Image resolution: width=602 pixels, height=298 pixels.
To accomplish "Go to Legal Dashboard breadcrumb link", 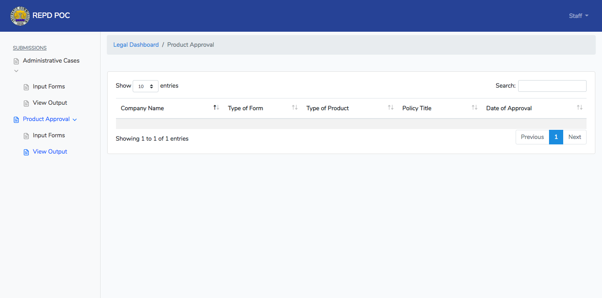I will pyautogui.click(x=136, y=45).
